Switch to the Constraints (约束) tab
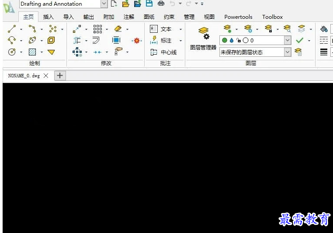Image resolution: width=333 pixels, height=233 pixels. 169,17
